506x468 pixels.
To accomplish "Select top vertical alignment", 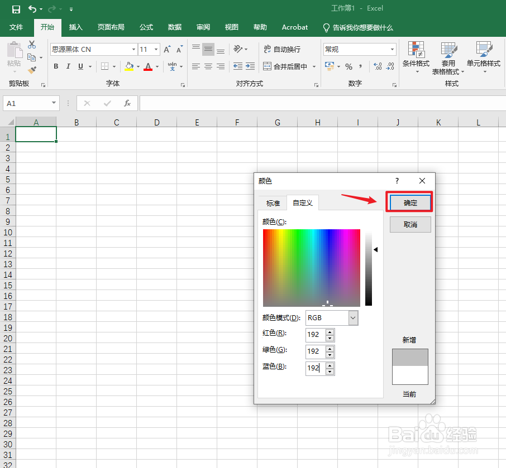I will click(196, 49).
